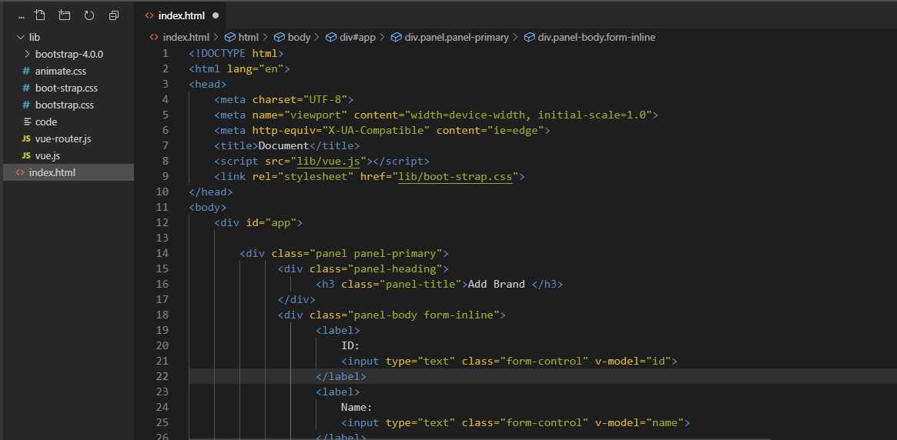
Task: Click the <!DOCTYPE html> declaration on line 1
Action: tap(236, 53)
